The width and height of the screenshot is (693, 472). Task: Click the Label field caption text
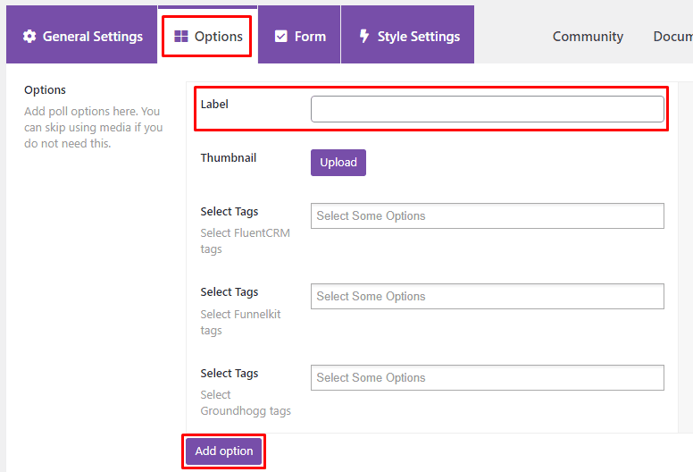(214, 105)
